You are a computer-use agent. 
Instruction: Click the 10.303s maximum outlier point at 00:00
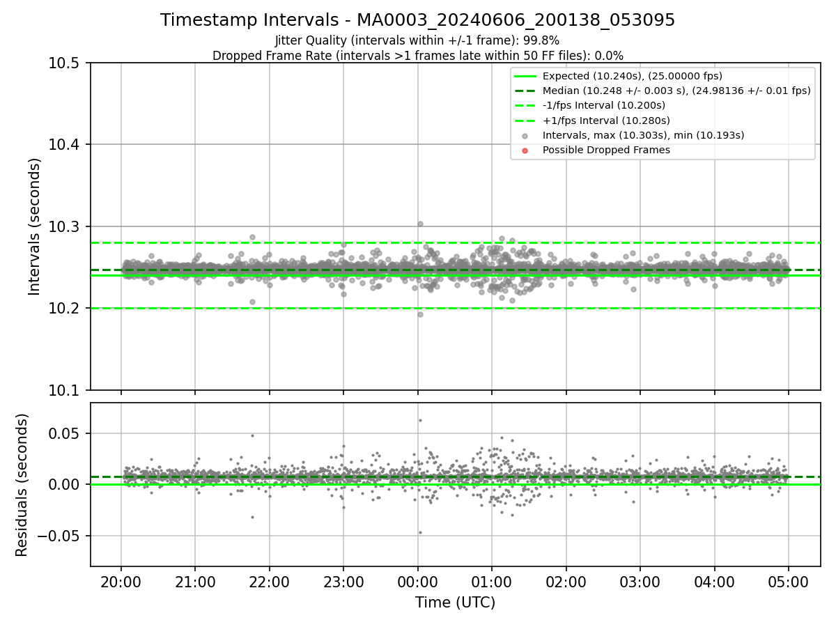coord(420,224)
